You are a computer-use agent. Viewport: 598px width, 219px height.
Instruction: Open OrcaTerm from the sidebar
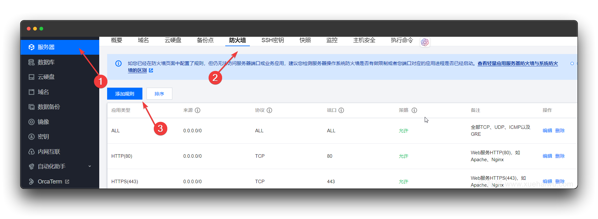(60, 182)
